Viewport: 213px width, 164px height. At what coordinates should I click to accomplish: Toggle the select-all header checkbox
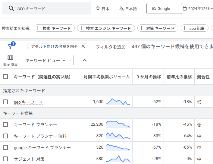[5, 77]
